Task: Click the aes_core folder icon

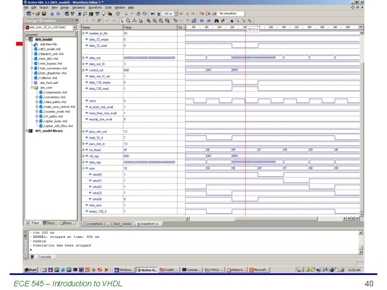Action: pos(37,88)
